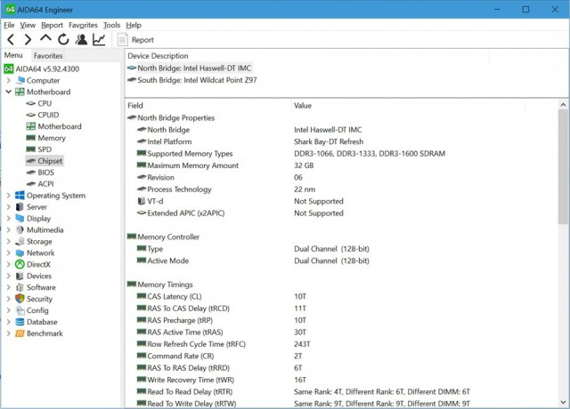Image resolution: width=570 pixels, height=409 pixels.
Task: Open the View menu
Action: click(28, 25)
